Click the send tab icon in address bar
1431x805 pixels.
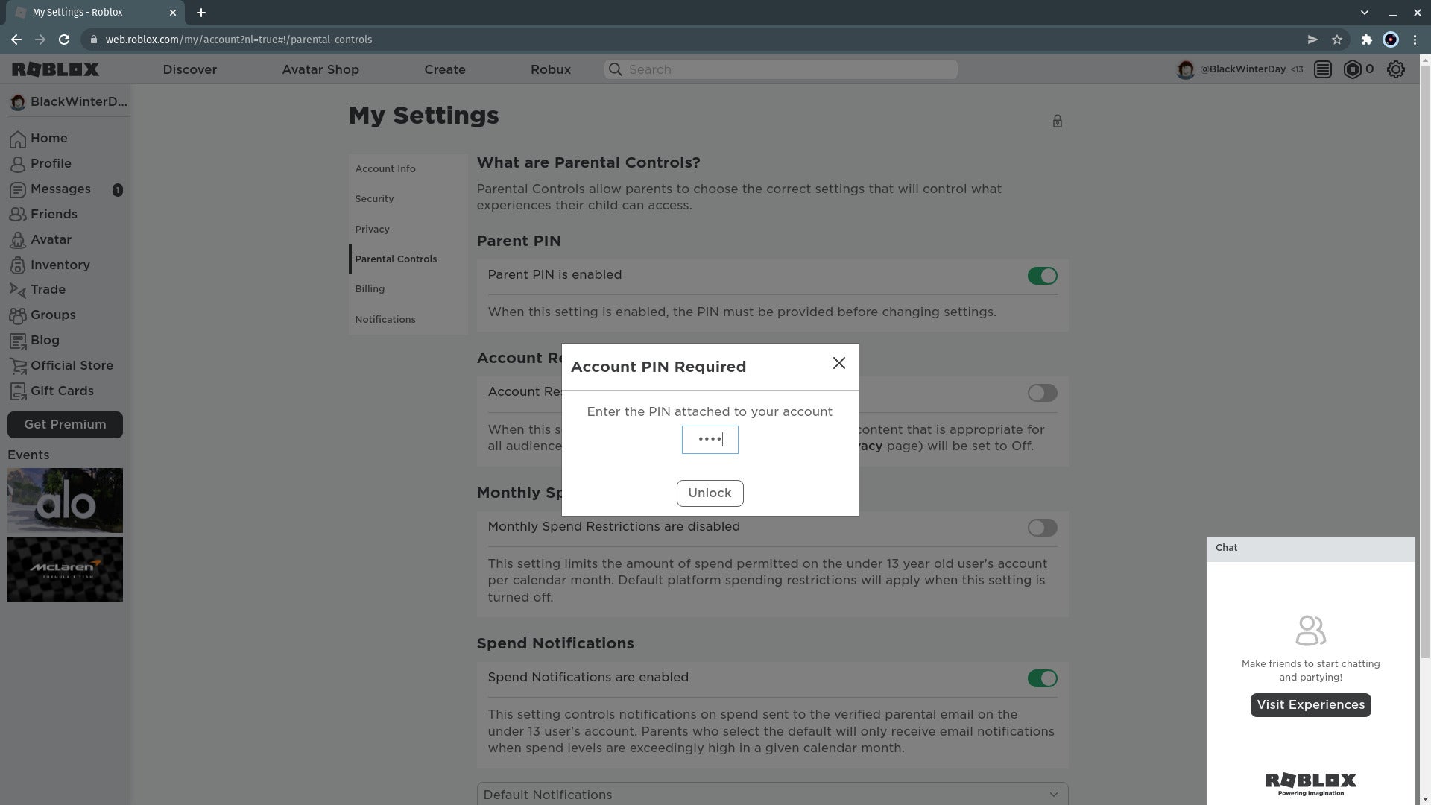[1312, 40]
